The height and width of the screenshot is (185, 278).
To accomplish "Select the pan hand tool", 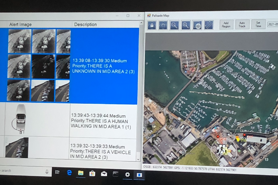I will [x=163, y=25].
